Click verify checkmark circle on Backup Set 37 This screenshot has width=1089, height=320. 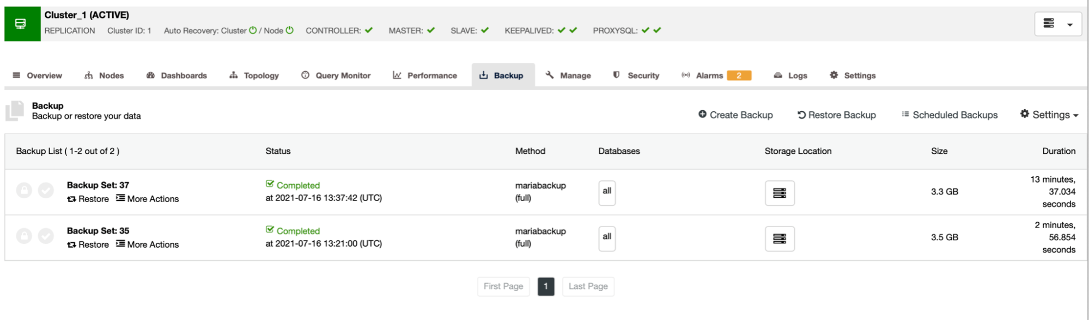pos(46,190)
